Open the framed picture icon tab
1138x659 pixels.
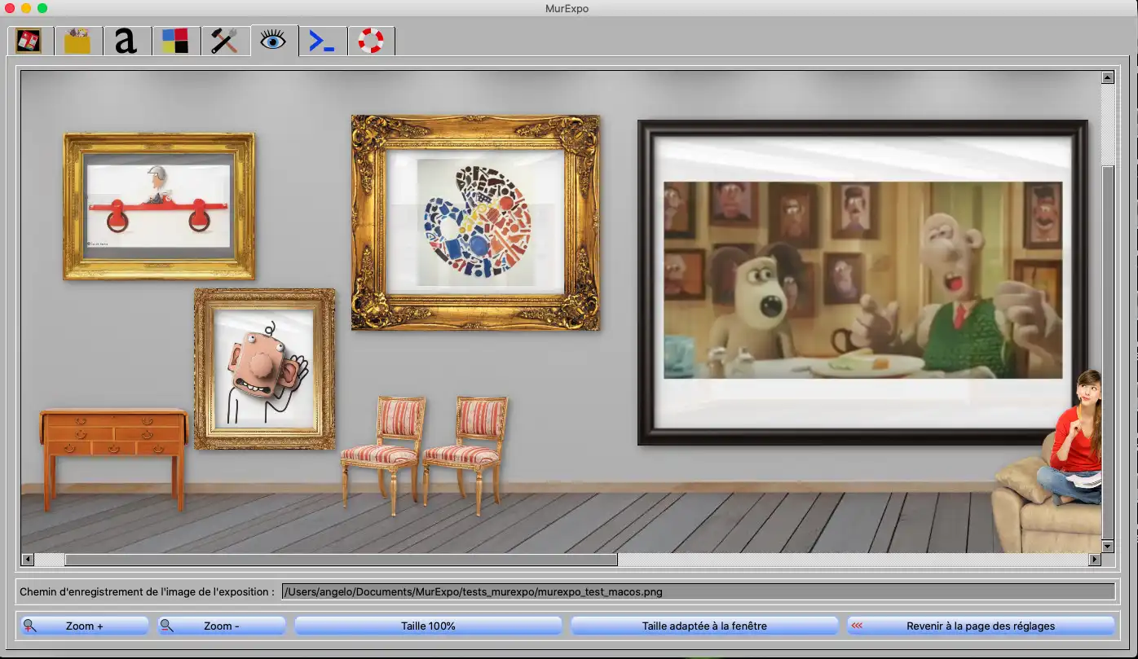pos(29,41)
